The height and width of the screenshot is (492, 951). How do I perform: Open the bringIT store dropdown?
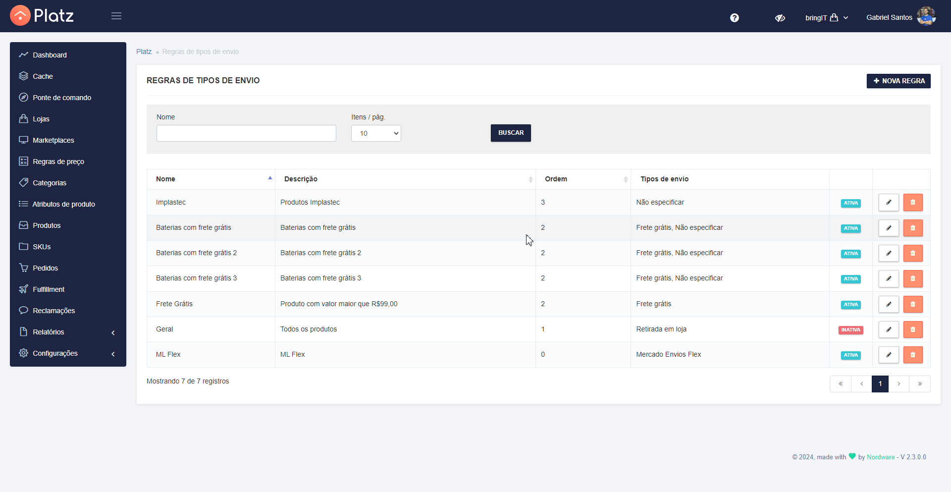827,18
